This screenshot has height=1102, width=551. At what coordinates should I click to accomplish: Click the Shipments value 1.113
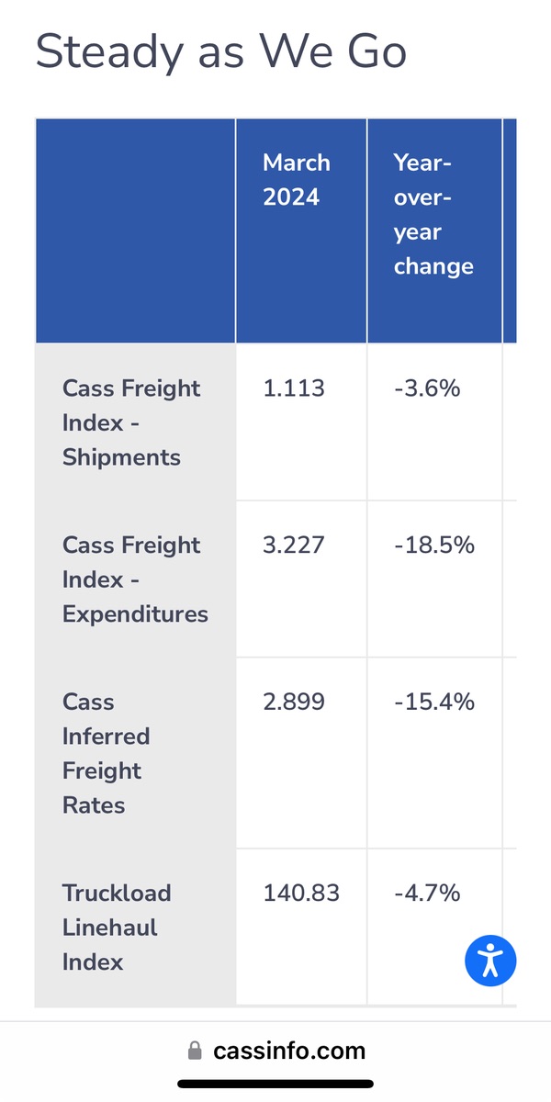pyautogui.click(x=294, y=388)
